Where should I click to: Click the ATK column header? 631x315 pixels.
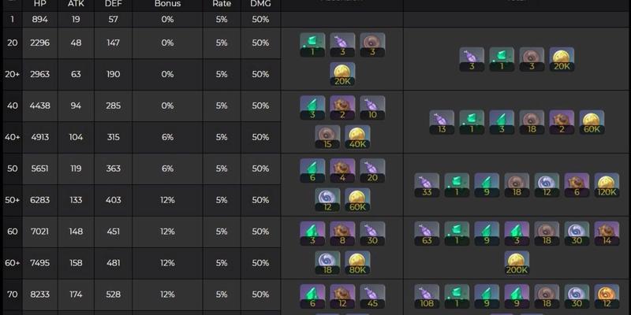(x=76, y=5)
